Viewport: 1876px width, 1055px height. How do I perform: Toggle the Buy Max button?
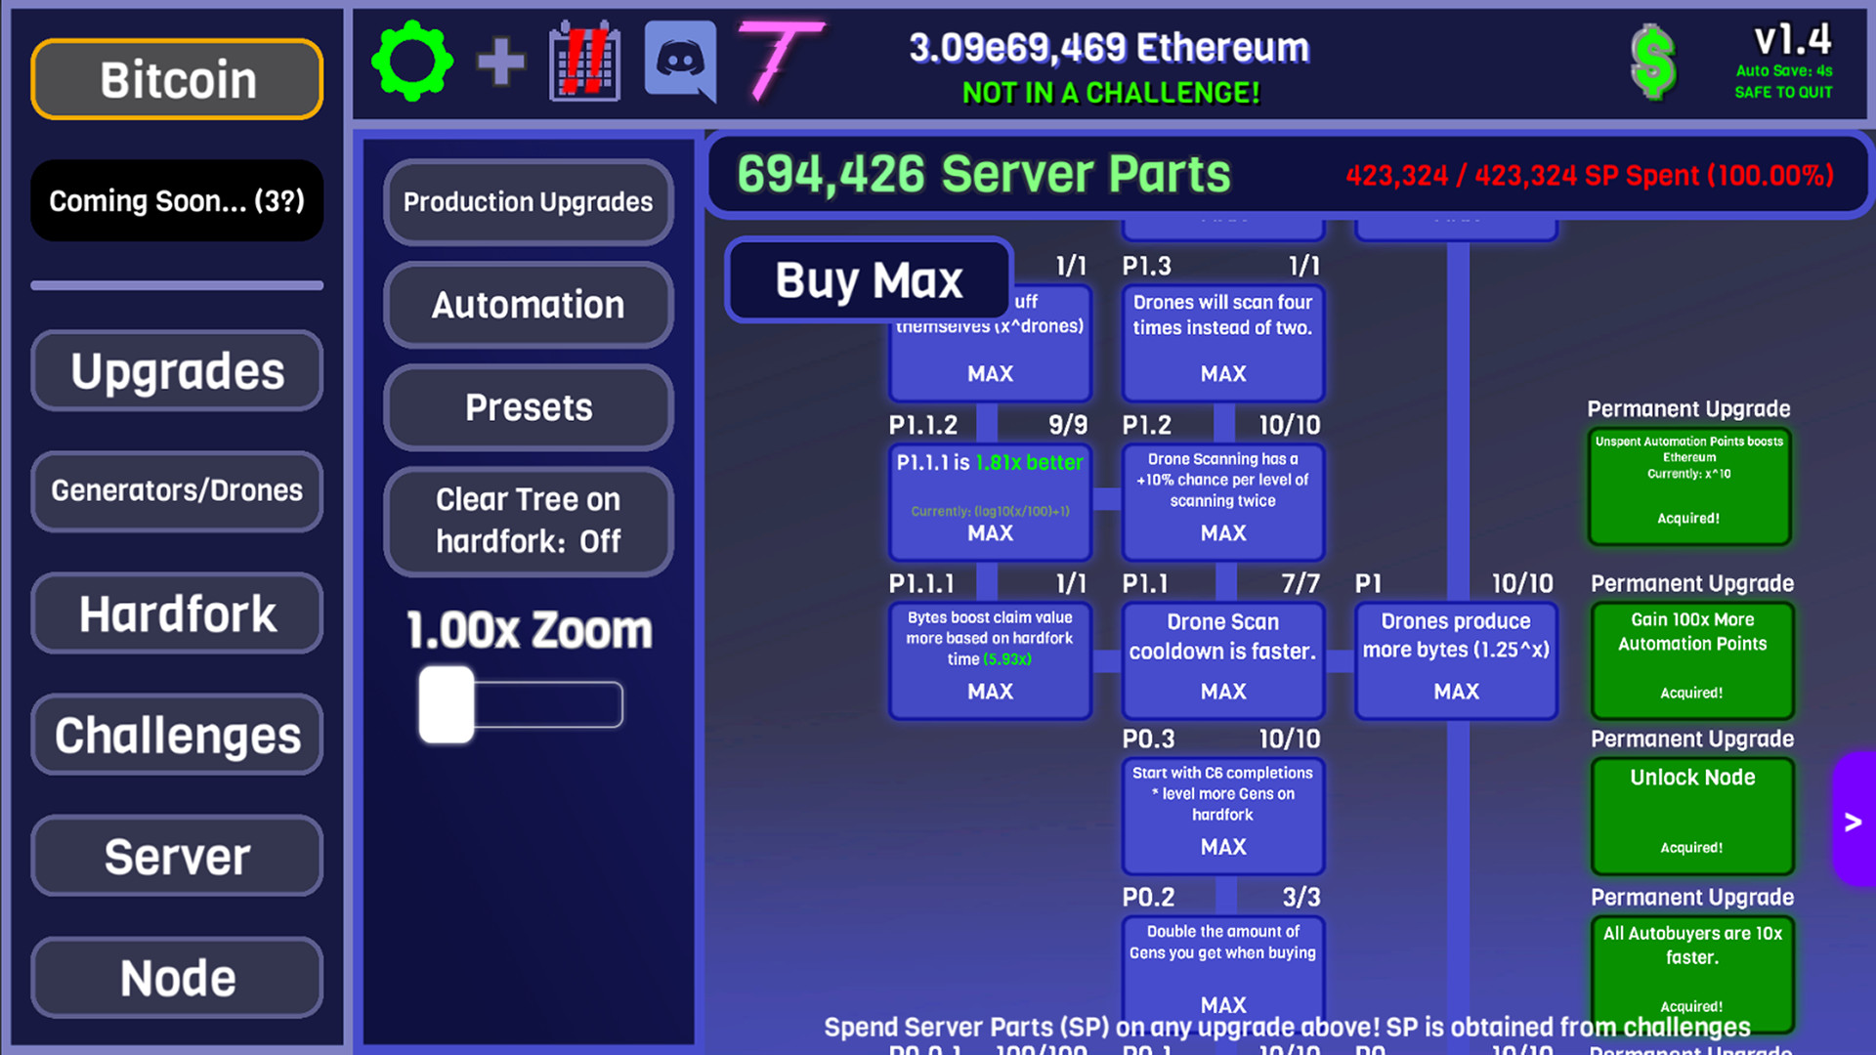[x=869, y=278]
